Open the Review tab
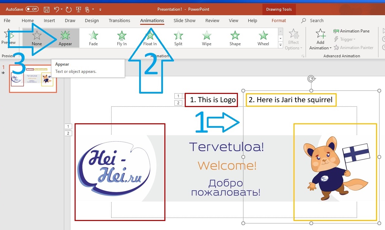The height and width of the screenshot is (230, 385). pos(212,21)
